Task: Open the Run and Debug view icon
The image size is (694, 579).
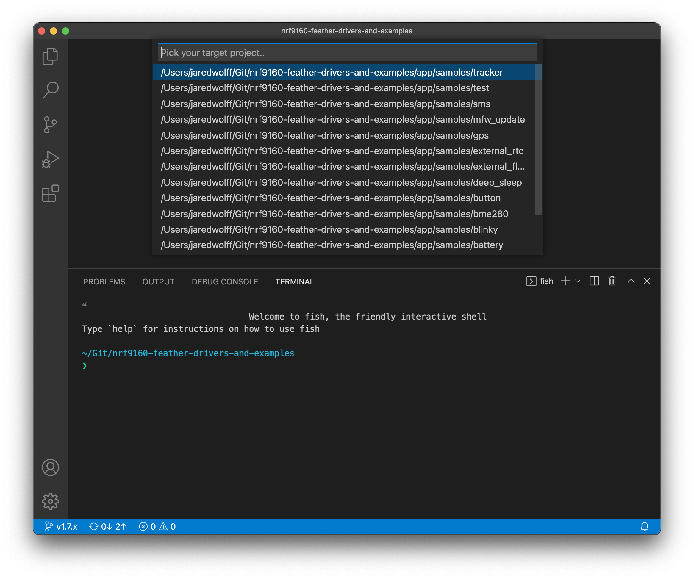Action: tap(50, 159)
